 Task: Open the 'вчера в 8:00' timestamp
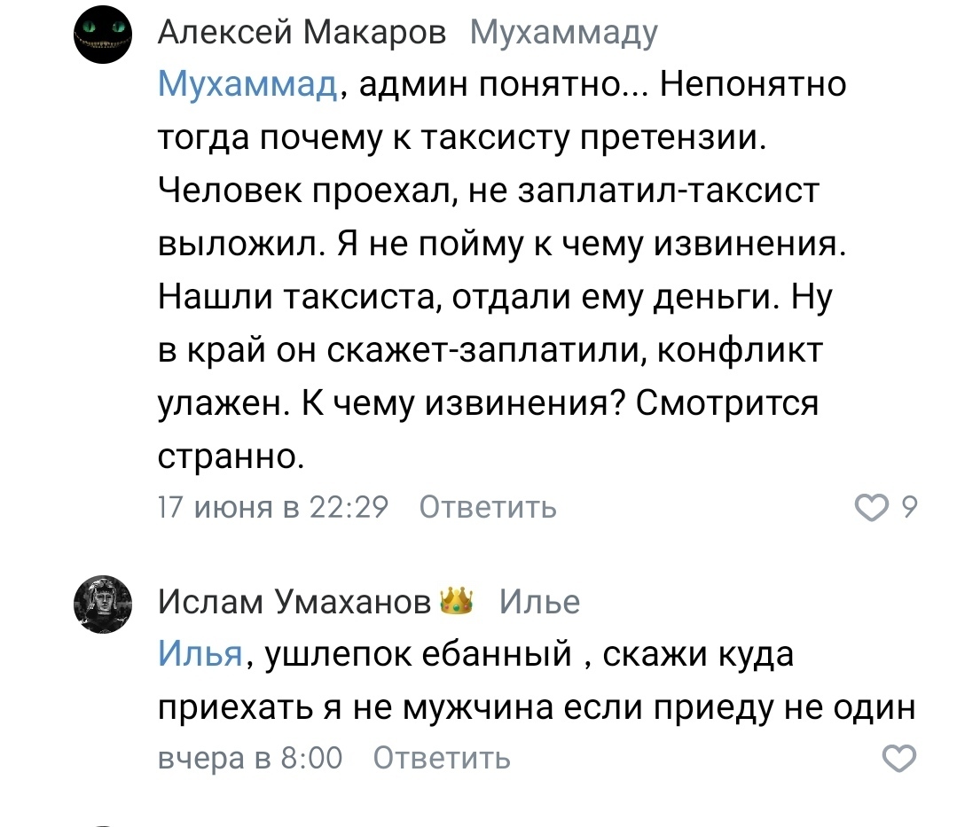(249, 759)
